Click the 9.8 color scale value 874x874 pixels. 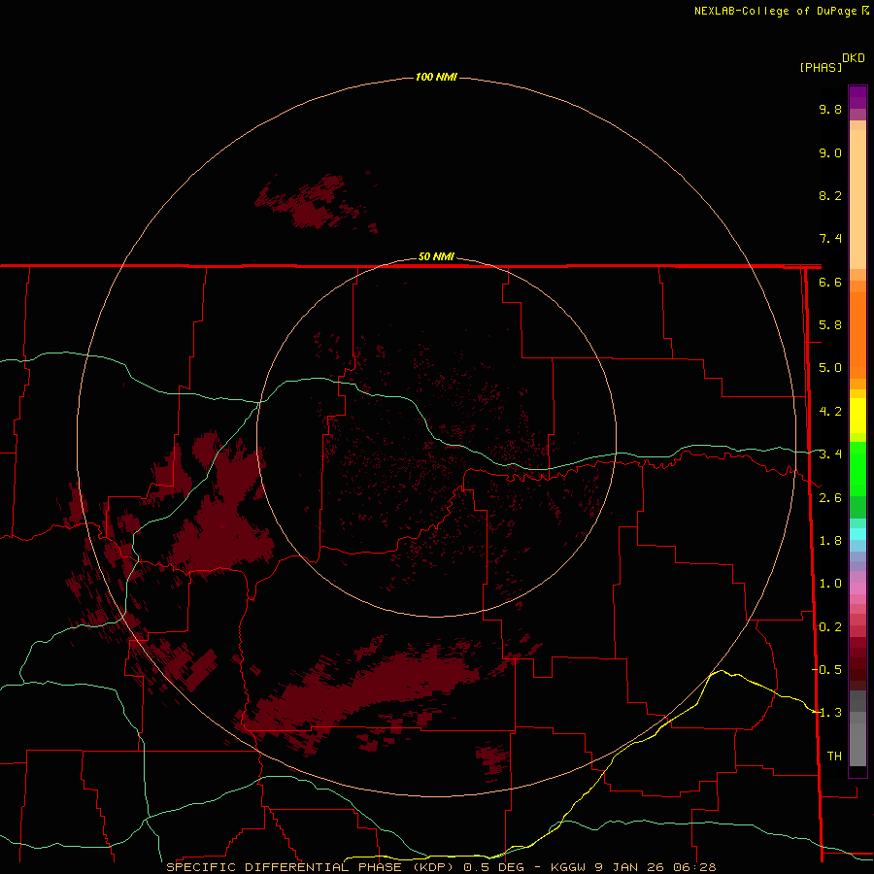pos(830,109)
